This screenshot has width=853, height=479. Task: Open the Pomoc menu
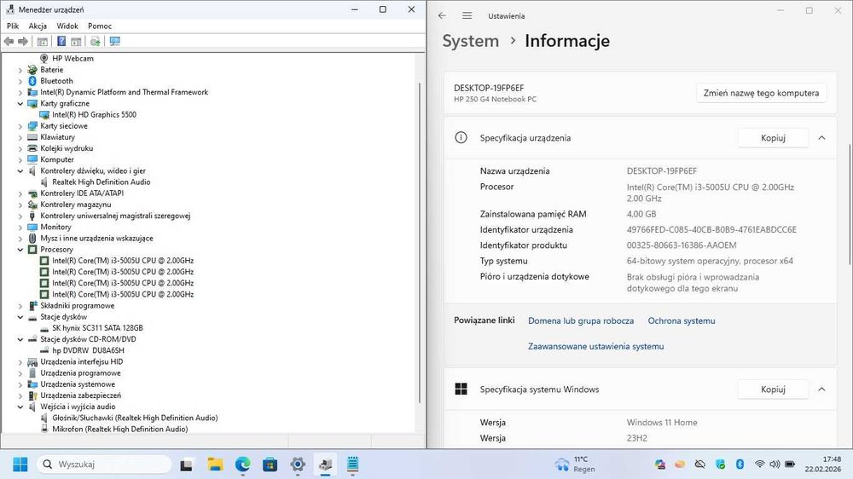(x=100, y=26)
